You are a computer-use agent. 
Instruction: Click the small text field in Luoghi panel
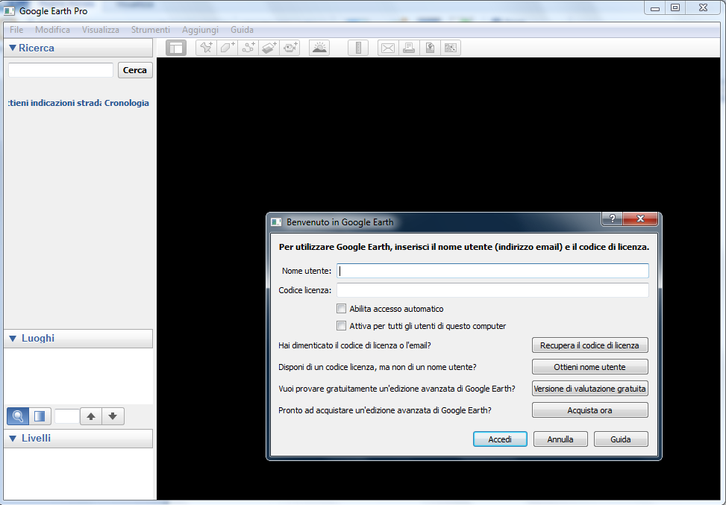67,416
